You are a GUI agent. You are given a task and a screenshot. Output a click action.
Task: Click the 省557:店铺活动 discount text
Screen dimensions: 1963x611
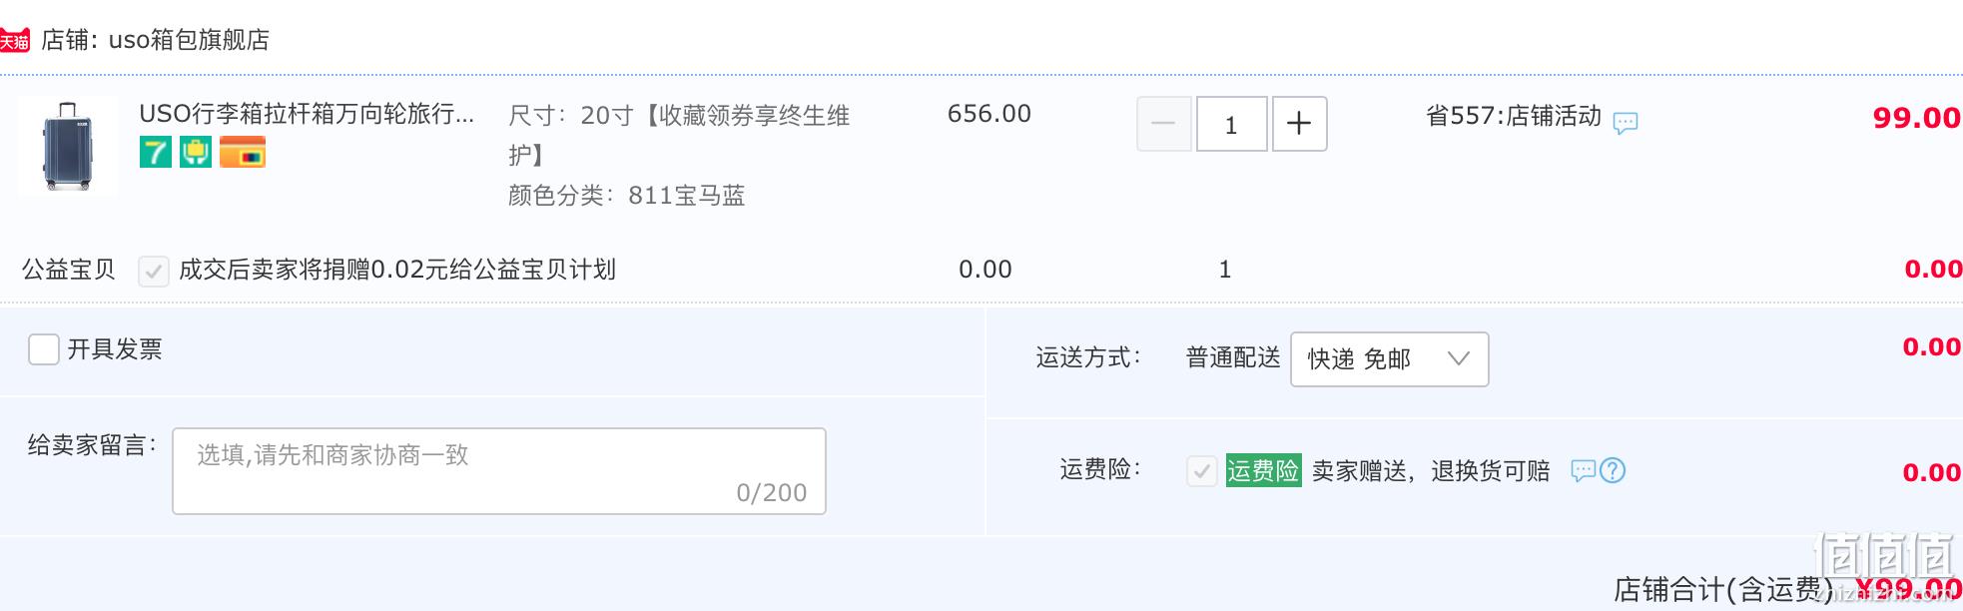1513,116
